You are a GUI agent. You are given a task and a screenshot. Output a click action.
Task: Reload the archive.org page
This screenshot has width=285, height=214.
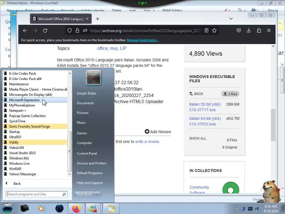coord(45,31)
